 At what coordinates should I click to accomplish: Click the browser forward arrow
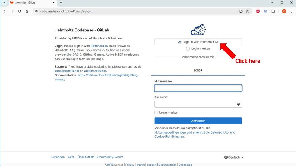[x=12, y=11]
